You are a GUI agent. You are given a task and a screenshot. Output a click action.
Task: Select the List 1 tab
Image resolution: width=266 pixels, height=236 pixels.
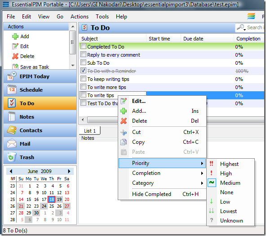pos(90,131)
